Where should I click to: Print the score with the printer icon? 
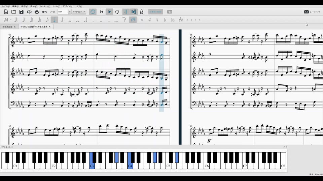(37, 12)
